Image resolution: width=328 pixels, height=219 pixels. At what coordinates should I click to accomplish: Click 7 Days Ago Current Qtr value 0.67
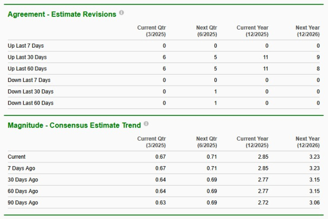pos(160,168)
